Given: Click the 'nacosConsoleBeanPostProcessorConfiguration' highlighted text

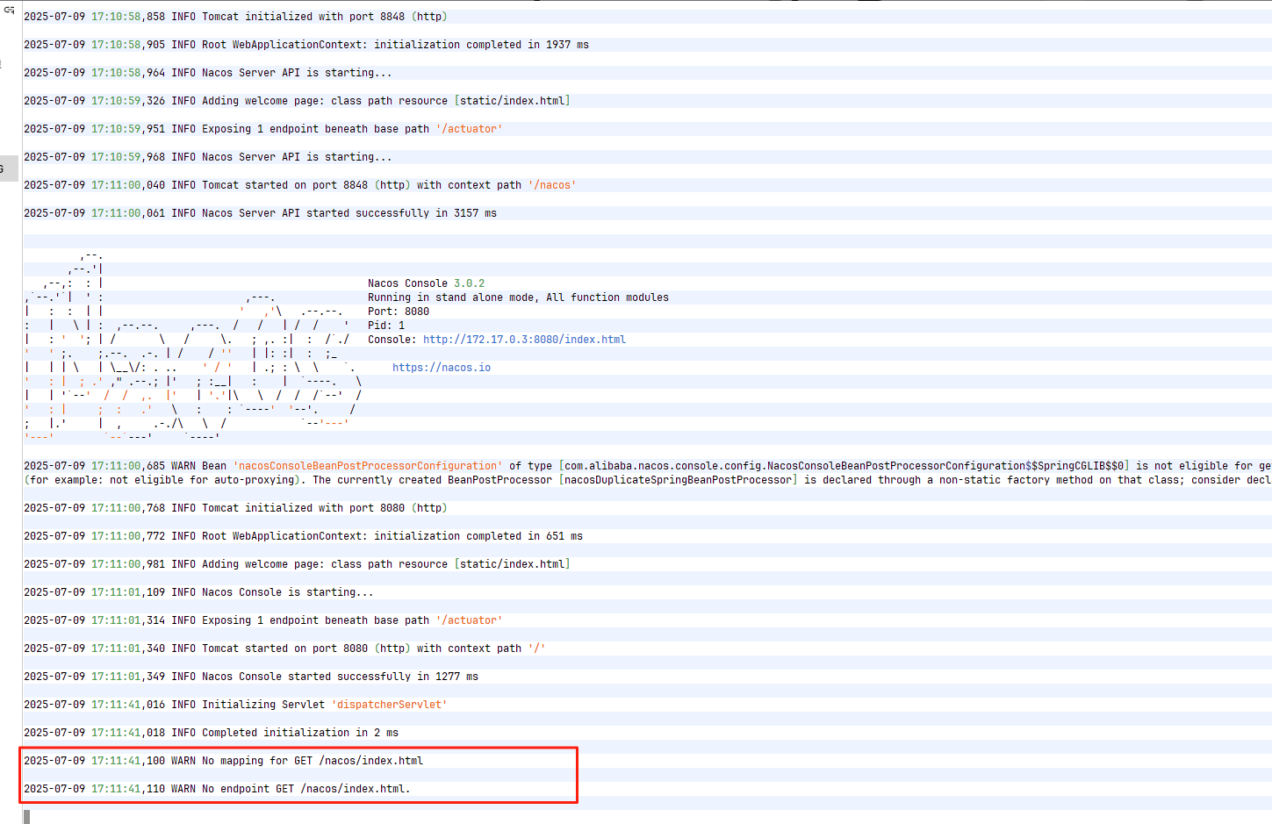Looking at the screenshot, I should [369, 465].
